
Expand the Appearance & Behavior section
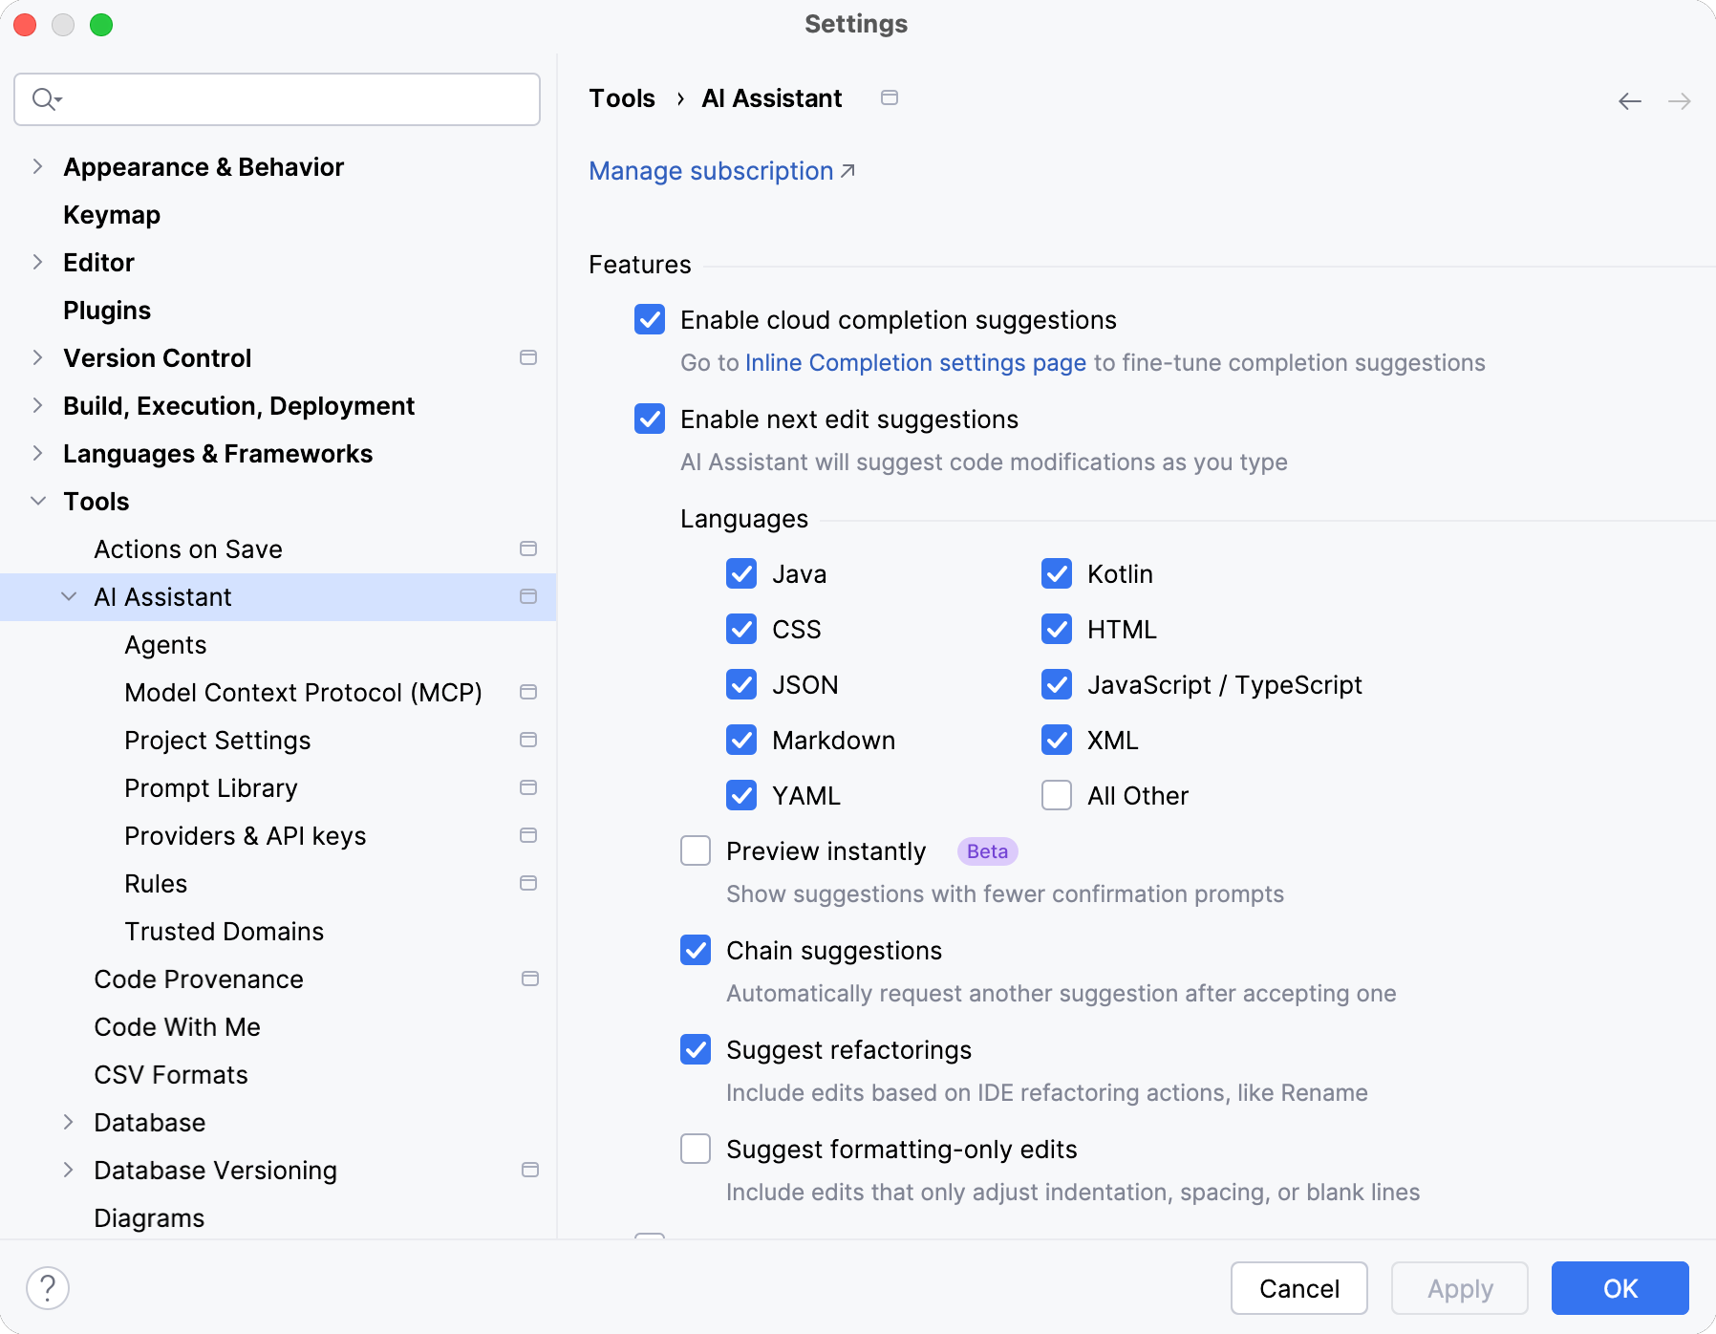(x=37, y=166)
